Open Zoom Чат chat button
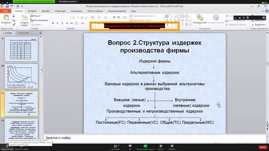 (130, 147)
